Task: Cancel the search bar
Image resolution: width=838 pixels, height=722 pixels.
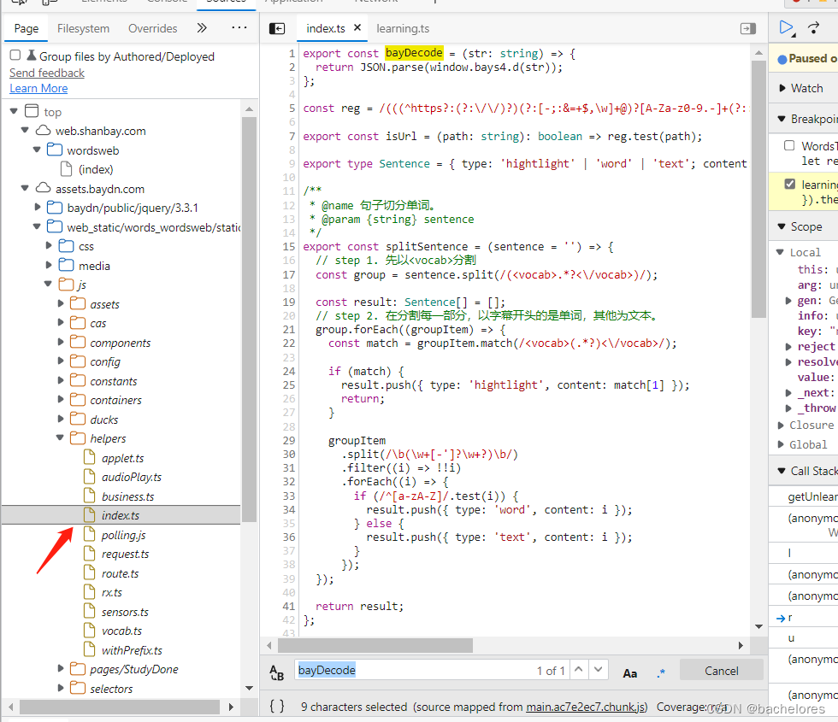Action: (x=722, y=670)
